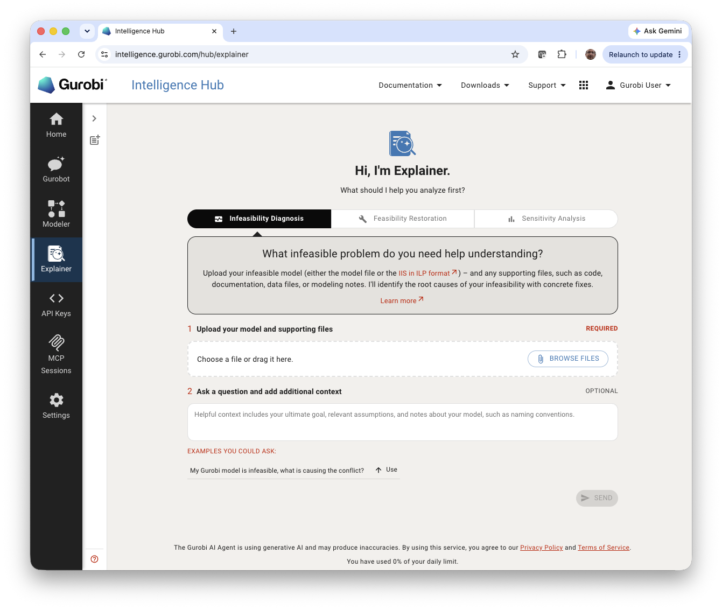
Task: Click the BROWSE FILES button
Action: pyautogui.click(x=568, y=359)
